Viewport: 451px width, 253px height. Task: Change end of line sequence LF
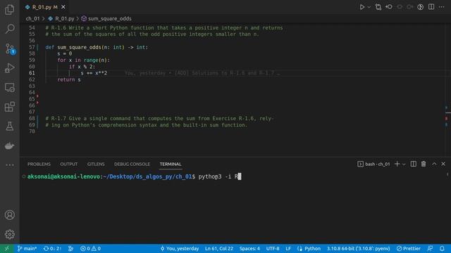[x=288, y=248]
